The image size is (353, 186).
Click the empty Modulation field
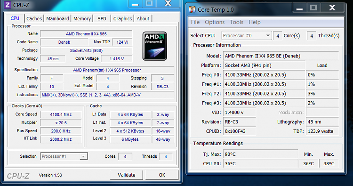pos(322,113)
